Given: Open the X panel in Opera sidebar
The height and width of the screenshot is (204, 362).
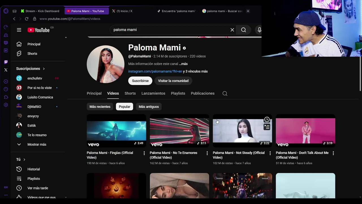Looking at the screenshot, I should [6, 70].
